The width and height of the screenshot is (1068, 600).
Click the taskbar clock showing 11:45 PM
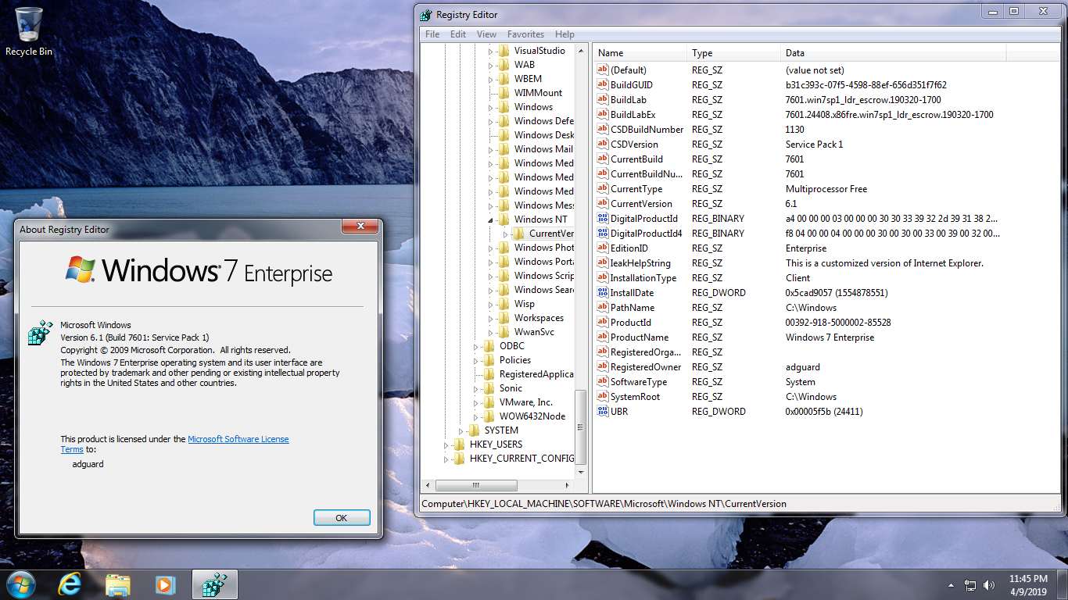pyautogui.click(x=1027, y=584)
